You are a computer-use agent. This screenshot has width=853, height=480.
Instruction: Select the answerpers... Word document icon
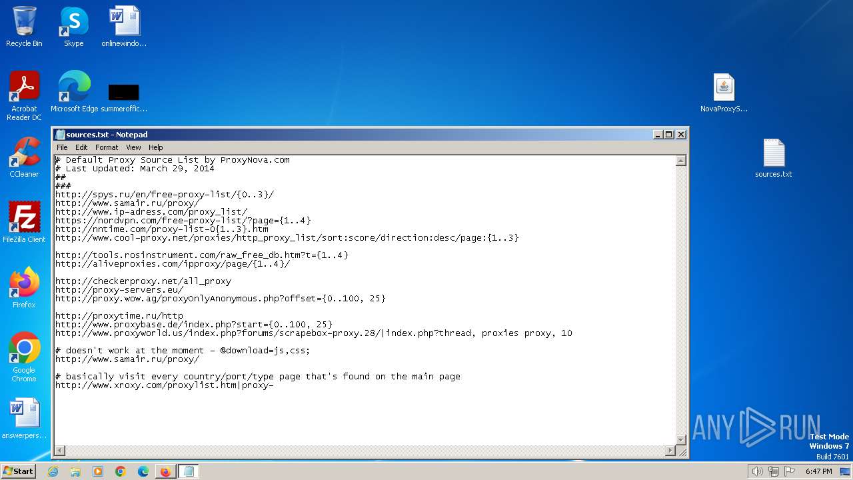point(24,419)
